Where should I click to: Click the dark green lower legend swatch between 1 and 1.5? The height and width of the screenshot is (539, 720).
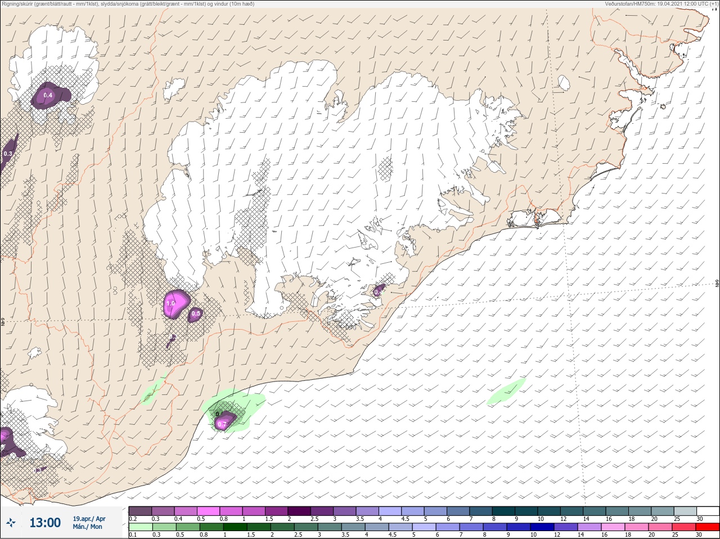[234, 528]
